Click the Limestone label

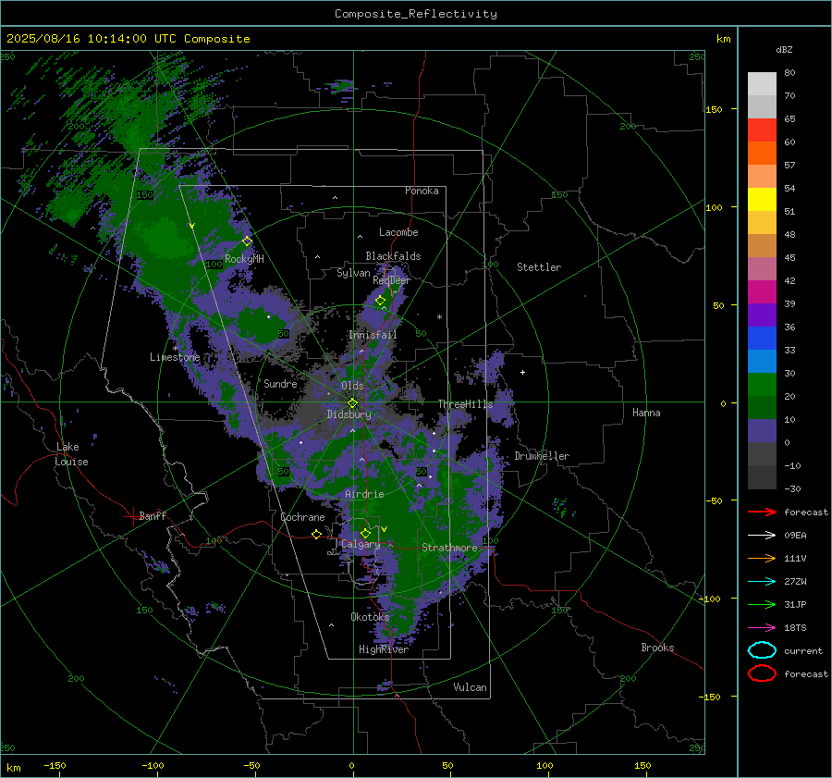(175, 357)
